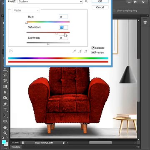This screenshot has width=150, height=150.
Task: Click the on-image adjustment hand icon
Action: 10,51
